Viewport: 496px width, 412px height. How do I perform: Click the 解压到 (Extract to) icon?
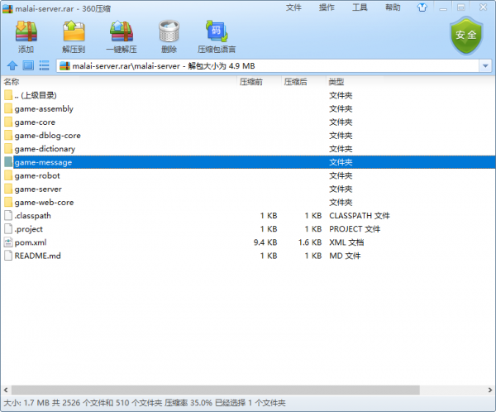click(x=74, y=31)
